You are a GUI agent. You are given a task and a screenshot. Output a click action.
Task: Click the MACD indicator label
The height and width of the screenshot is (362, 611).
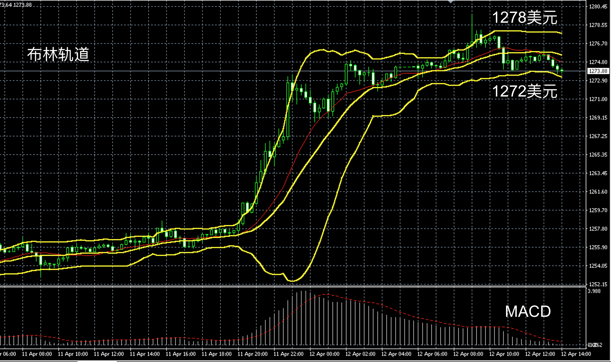coord(528,311)
